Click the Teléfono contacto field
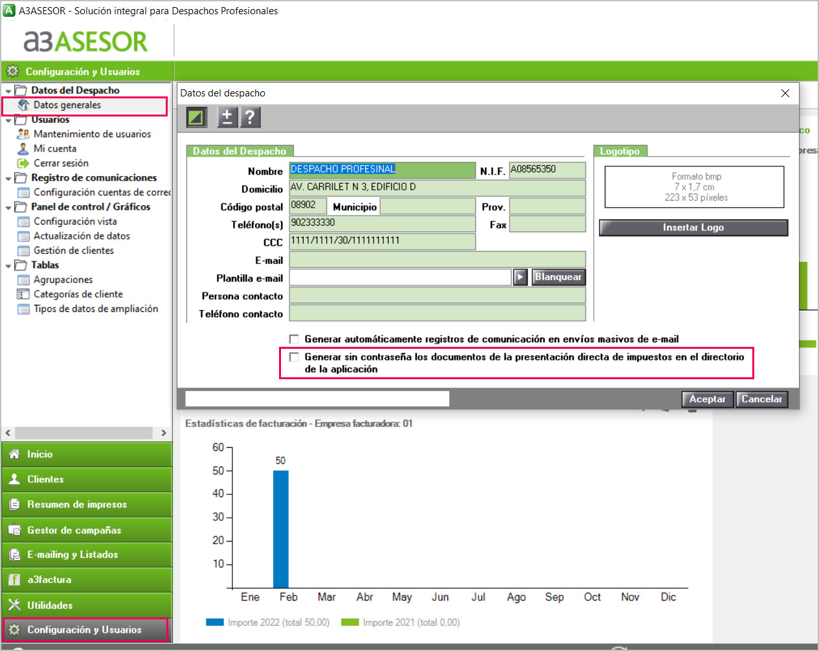Image resolution: width=819 pixels, height=651 pixels. point(438,313)
